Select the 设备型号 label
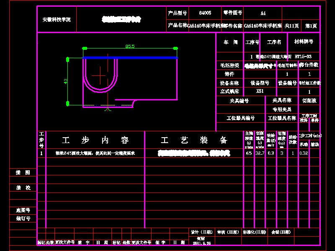This screenshot has width=335, height=251. pos(260,83)
